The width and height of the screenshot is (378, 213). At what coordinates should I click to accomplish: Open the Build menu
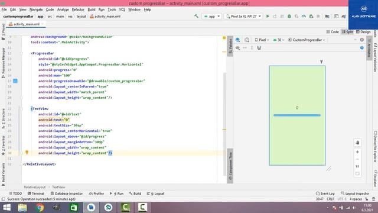(x=92, y=9)
